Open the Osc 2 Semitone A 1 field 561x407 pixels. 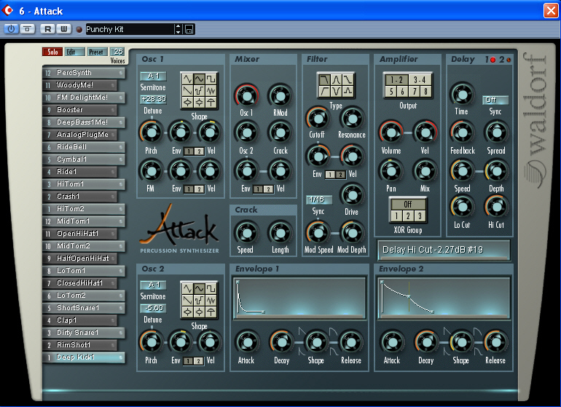tap(153, 285)
